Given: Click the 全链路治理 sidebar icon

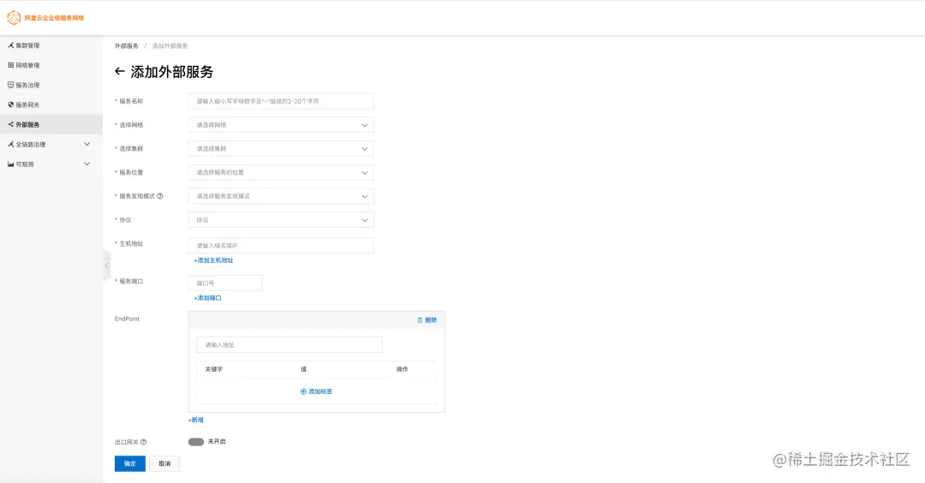Looking at the screenshot, I should 10,145.
